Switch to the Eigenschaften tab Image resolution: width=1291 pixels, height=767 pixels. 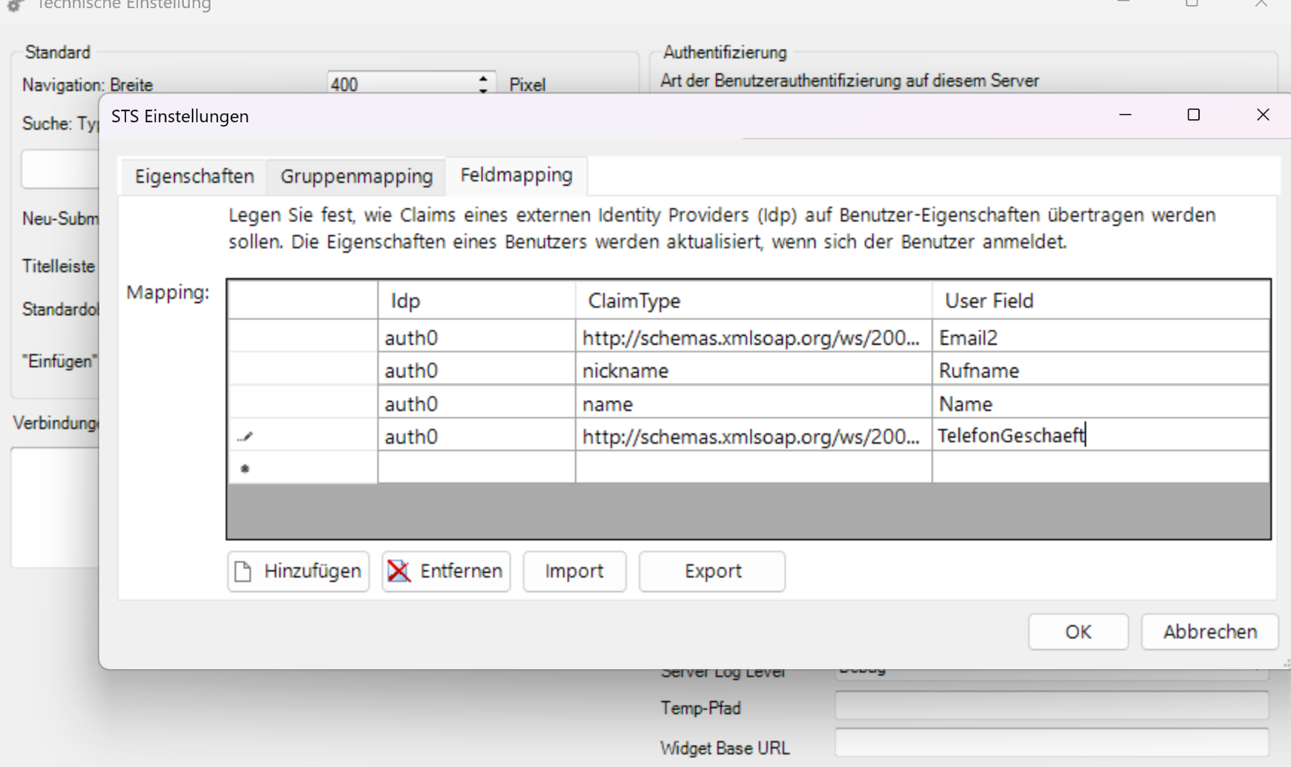tap(194, 176)
